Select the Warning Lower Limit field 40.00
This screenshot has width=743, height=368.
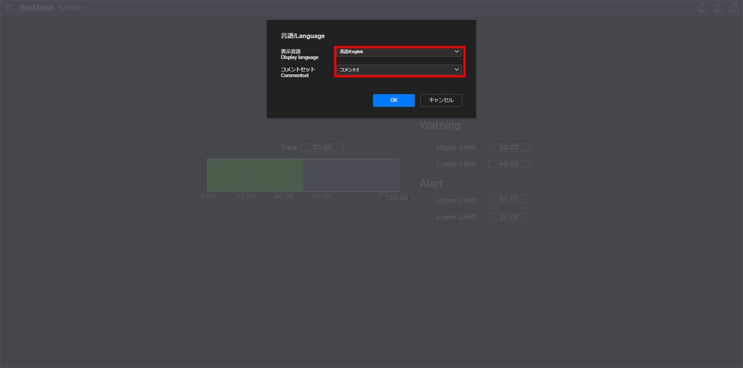pyautogui.click(x=509, y=164)
